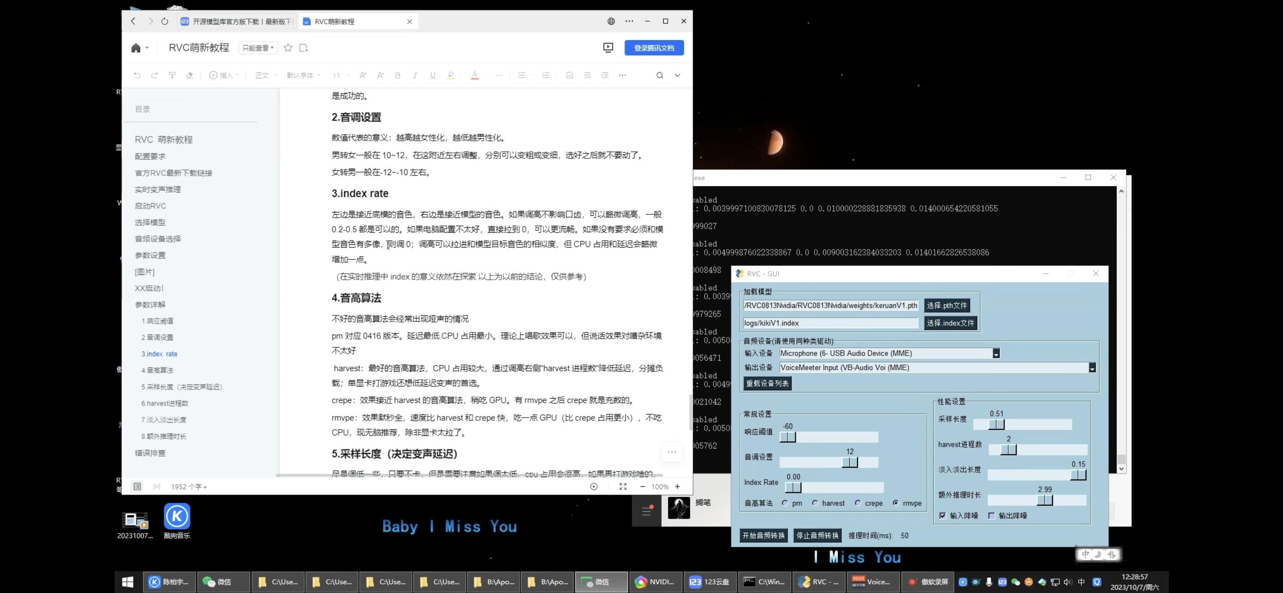The width and height of the screenshot is (1283, 593).
Task: Open the output device dropdown showing VoiceMeeter Input
Action: coord(1092,368)
